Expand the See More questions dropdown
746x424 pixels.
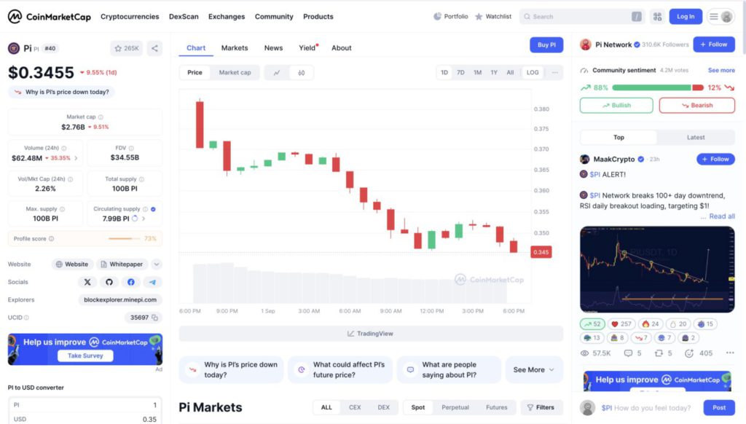click(x=533, y=370)
